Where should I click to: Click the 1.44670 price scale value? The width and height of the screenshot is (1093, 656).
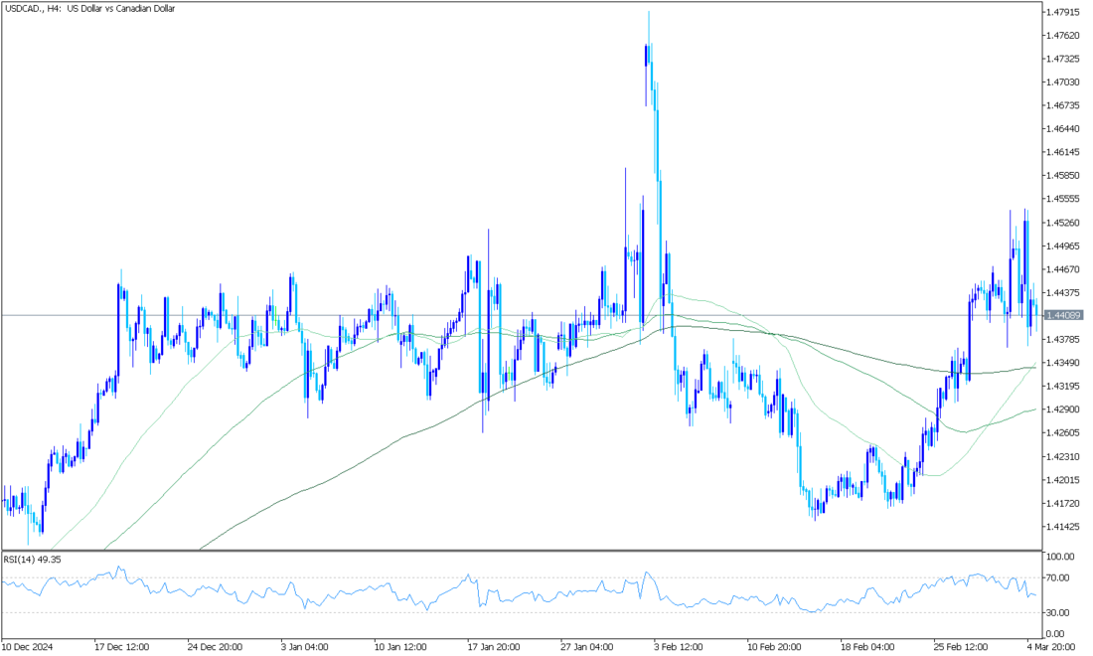1062,269
